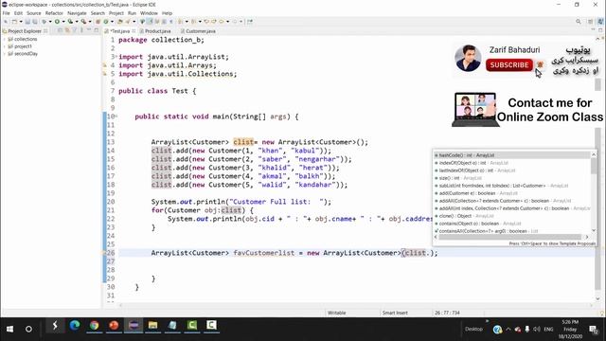Switch to Java perspective icon

pyautogui.click(x=600, y=22)
